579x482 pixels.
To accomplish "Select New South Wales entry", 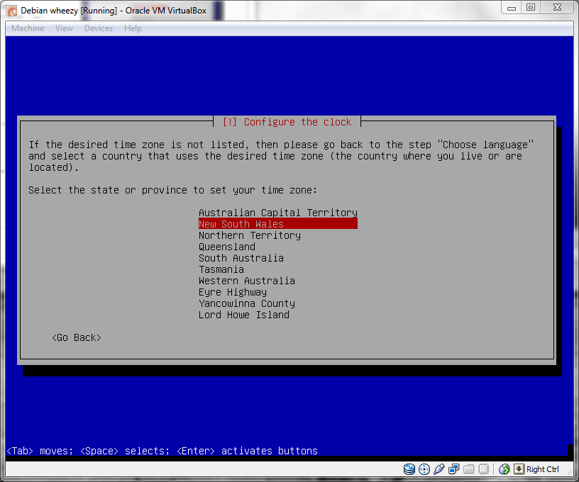I will tap(278, 224).
